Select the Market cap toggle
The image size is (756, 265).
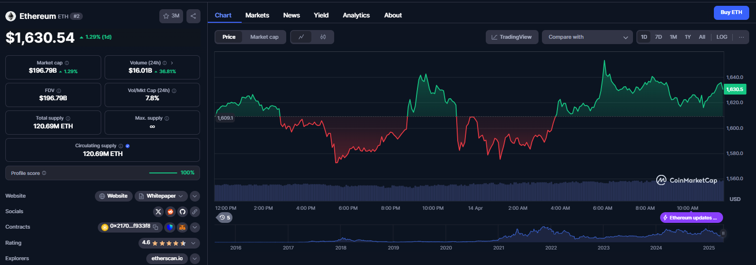click(x=264, y=37)
